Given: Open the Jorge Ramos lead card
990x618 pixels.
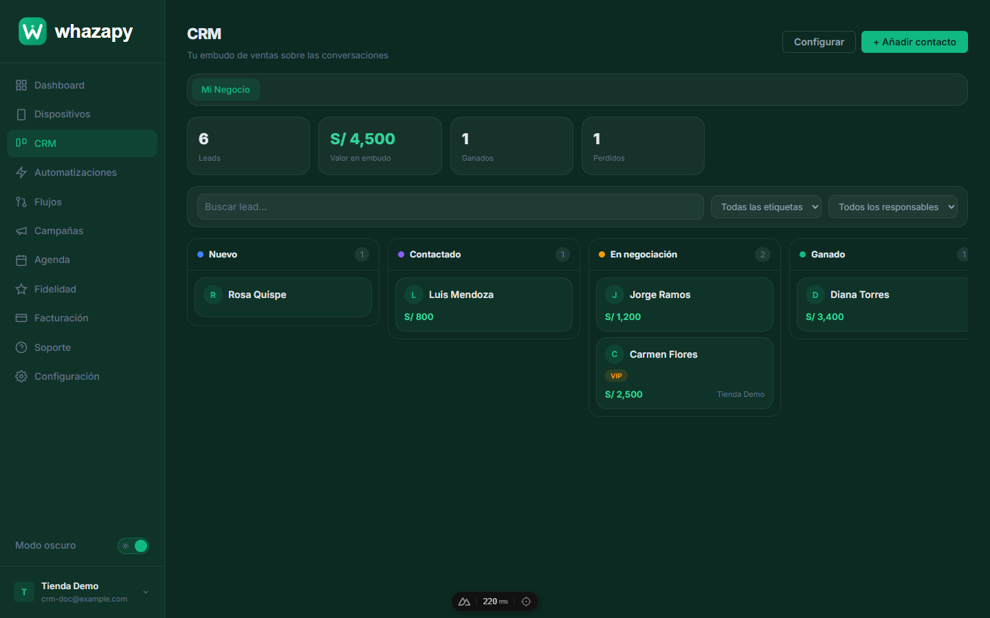Looking at the screenshot, I should coord(685,304).
